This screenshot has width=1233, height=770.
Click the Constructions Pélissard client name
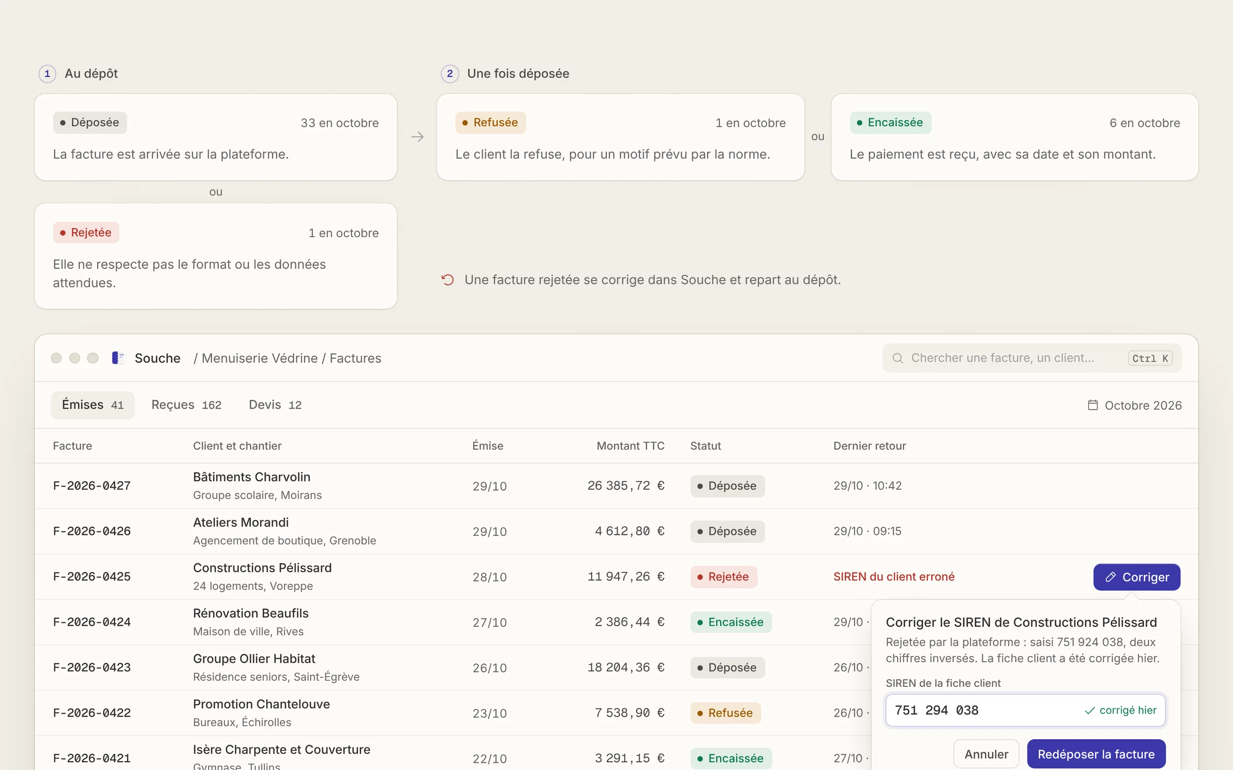click(x=263, y=568)
